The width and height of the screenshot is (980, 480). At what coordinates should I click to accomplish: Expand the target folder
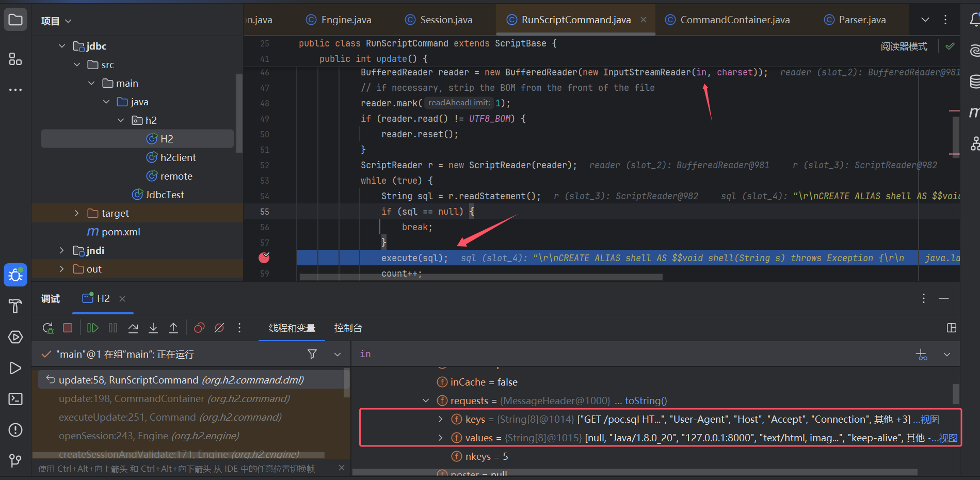point(77,213)
